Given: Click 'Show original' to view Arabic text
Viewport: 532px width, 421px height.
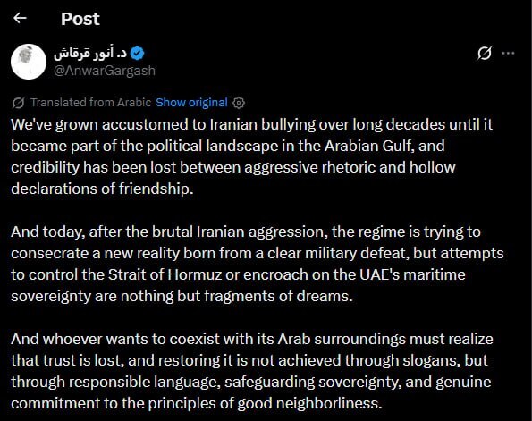Looking at the screenshot, I should click(x=191, y=102).
